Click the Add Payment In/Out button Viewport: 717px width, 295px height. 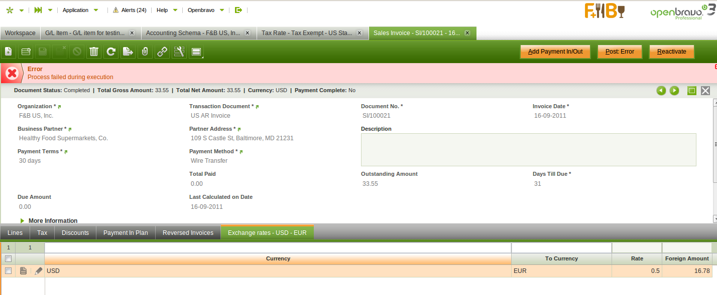(555, 52)
